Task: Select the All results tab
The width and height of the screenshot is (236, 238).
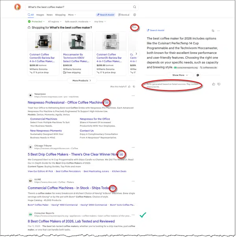Action: 31,15
